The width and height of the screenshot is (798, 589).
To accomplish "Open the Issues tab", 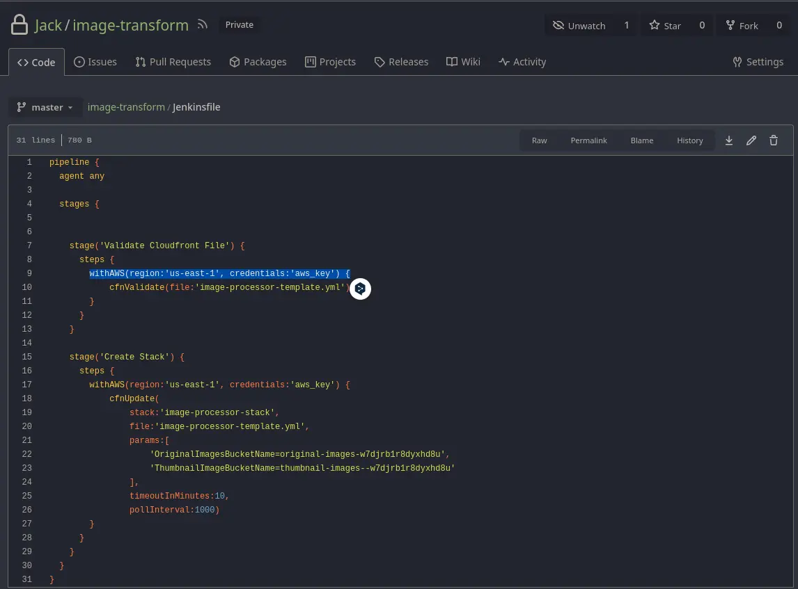I will (95, 62).
